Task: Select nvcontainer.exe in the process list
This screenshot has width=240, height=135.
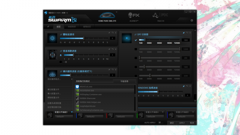Action: (x=105, y=90)
